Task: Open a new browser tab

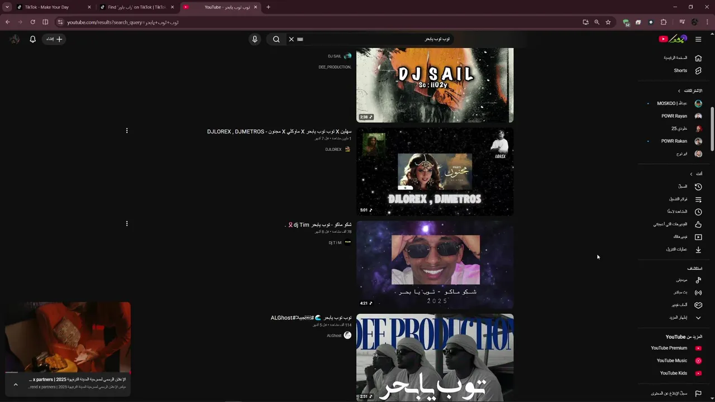Action: tap(268, 7)
